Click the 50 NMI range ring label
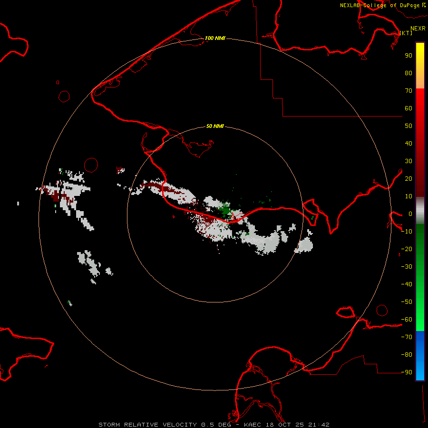The image size is (428, 428). [215, 126]
